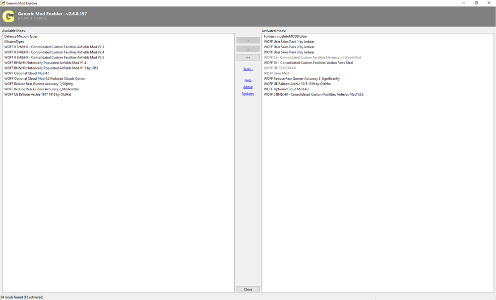Open the About link

pyautogui.click(x=248, y=87)
